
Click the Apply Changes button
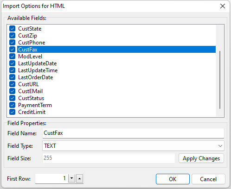pos(201,158)
